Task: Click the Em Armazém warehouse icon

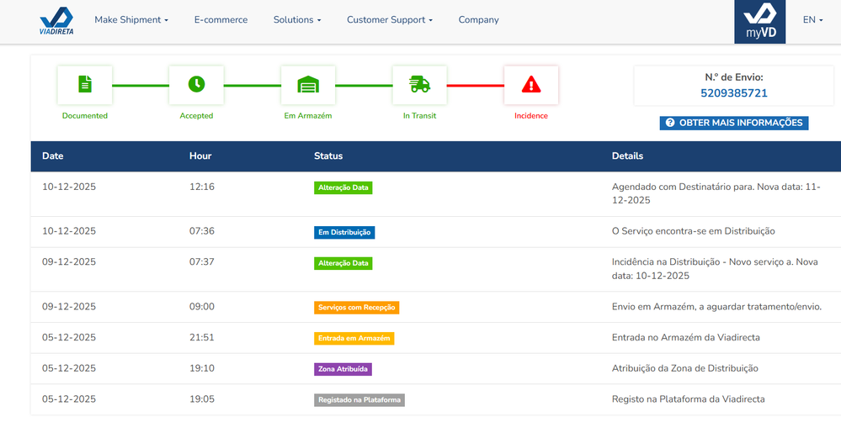Action: pyautogui.click(x=308, y=85)
